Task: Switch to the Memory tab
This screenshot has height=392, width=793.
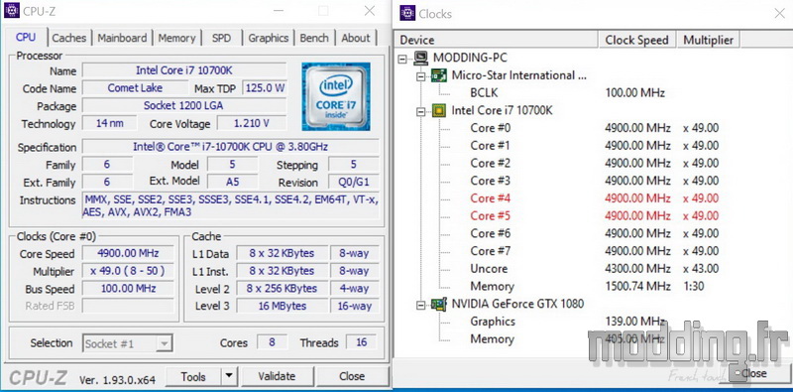Action: coord(176,38)
